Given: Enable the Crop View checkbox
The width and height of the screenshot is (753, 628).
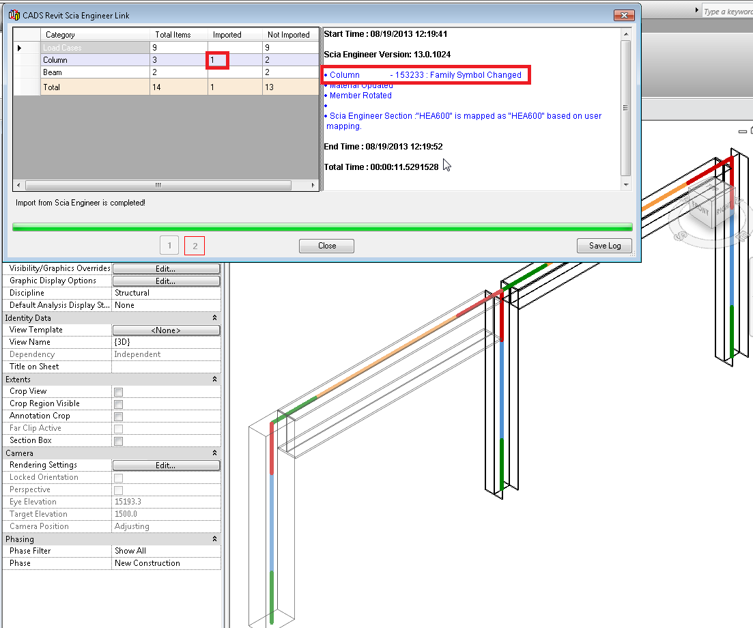Looking at the screenshot, I should (x=119, y=392).
